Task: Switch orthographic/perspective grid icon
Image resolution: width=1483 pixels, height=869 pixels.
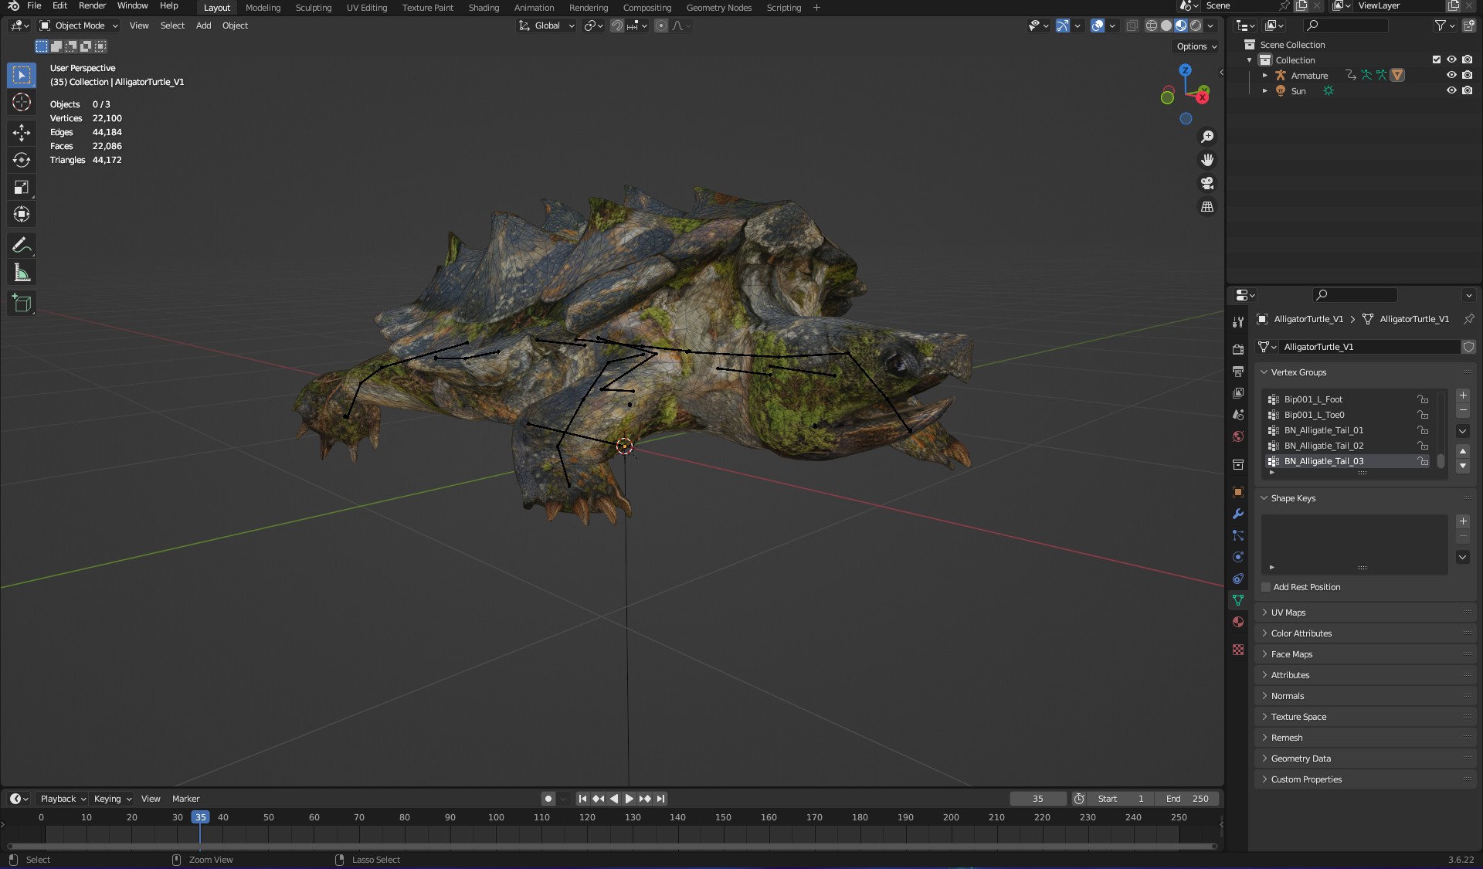Action: pos(1206,206)
